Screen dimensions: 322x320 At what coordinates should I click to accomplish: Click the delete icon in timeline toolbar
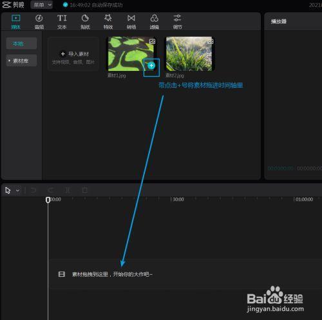click(x=85, y=190)
